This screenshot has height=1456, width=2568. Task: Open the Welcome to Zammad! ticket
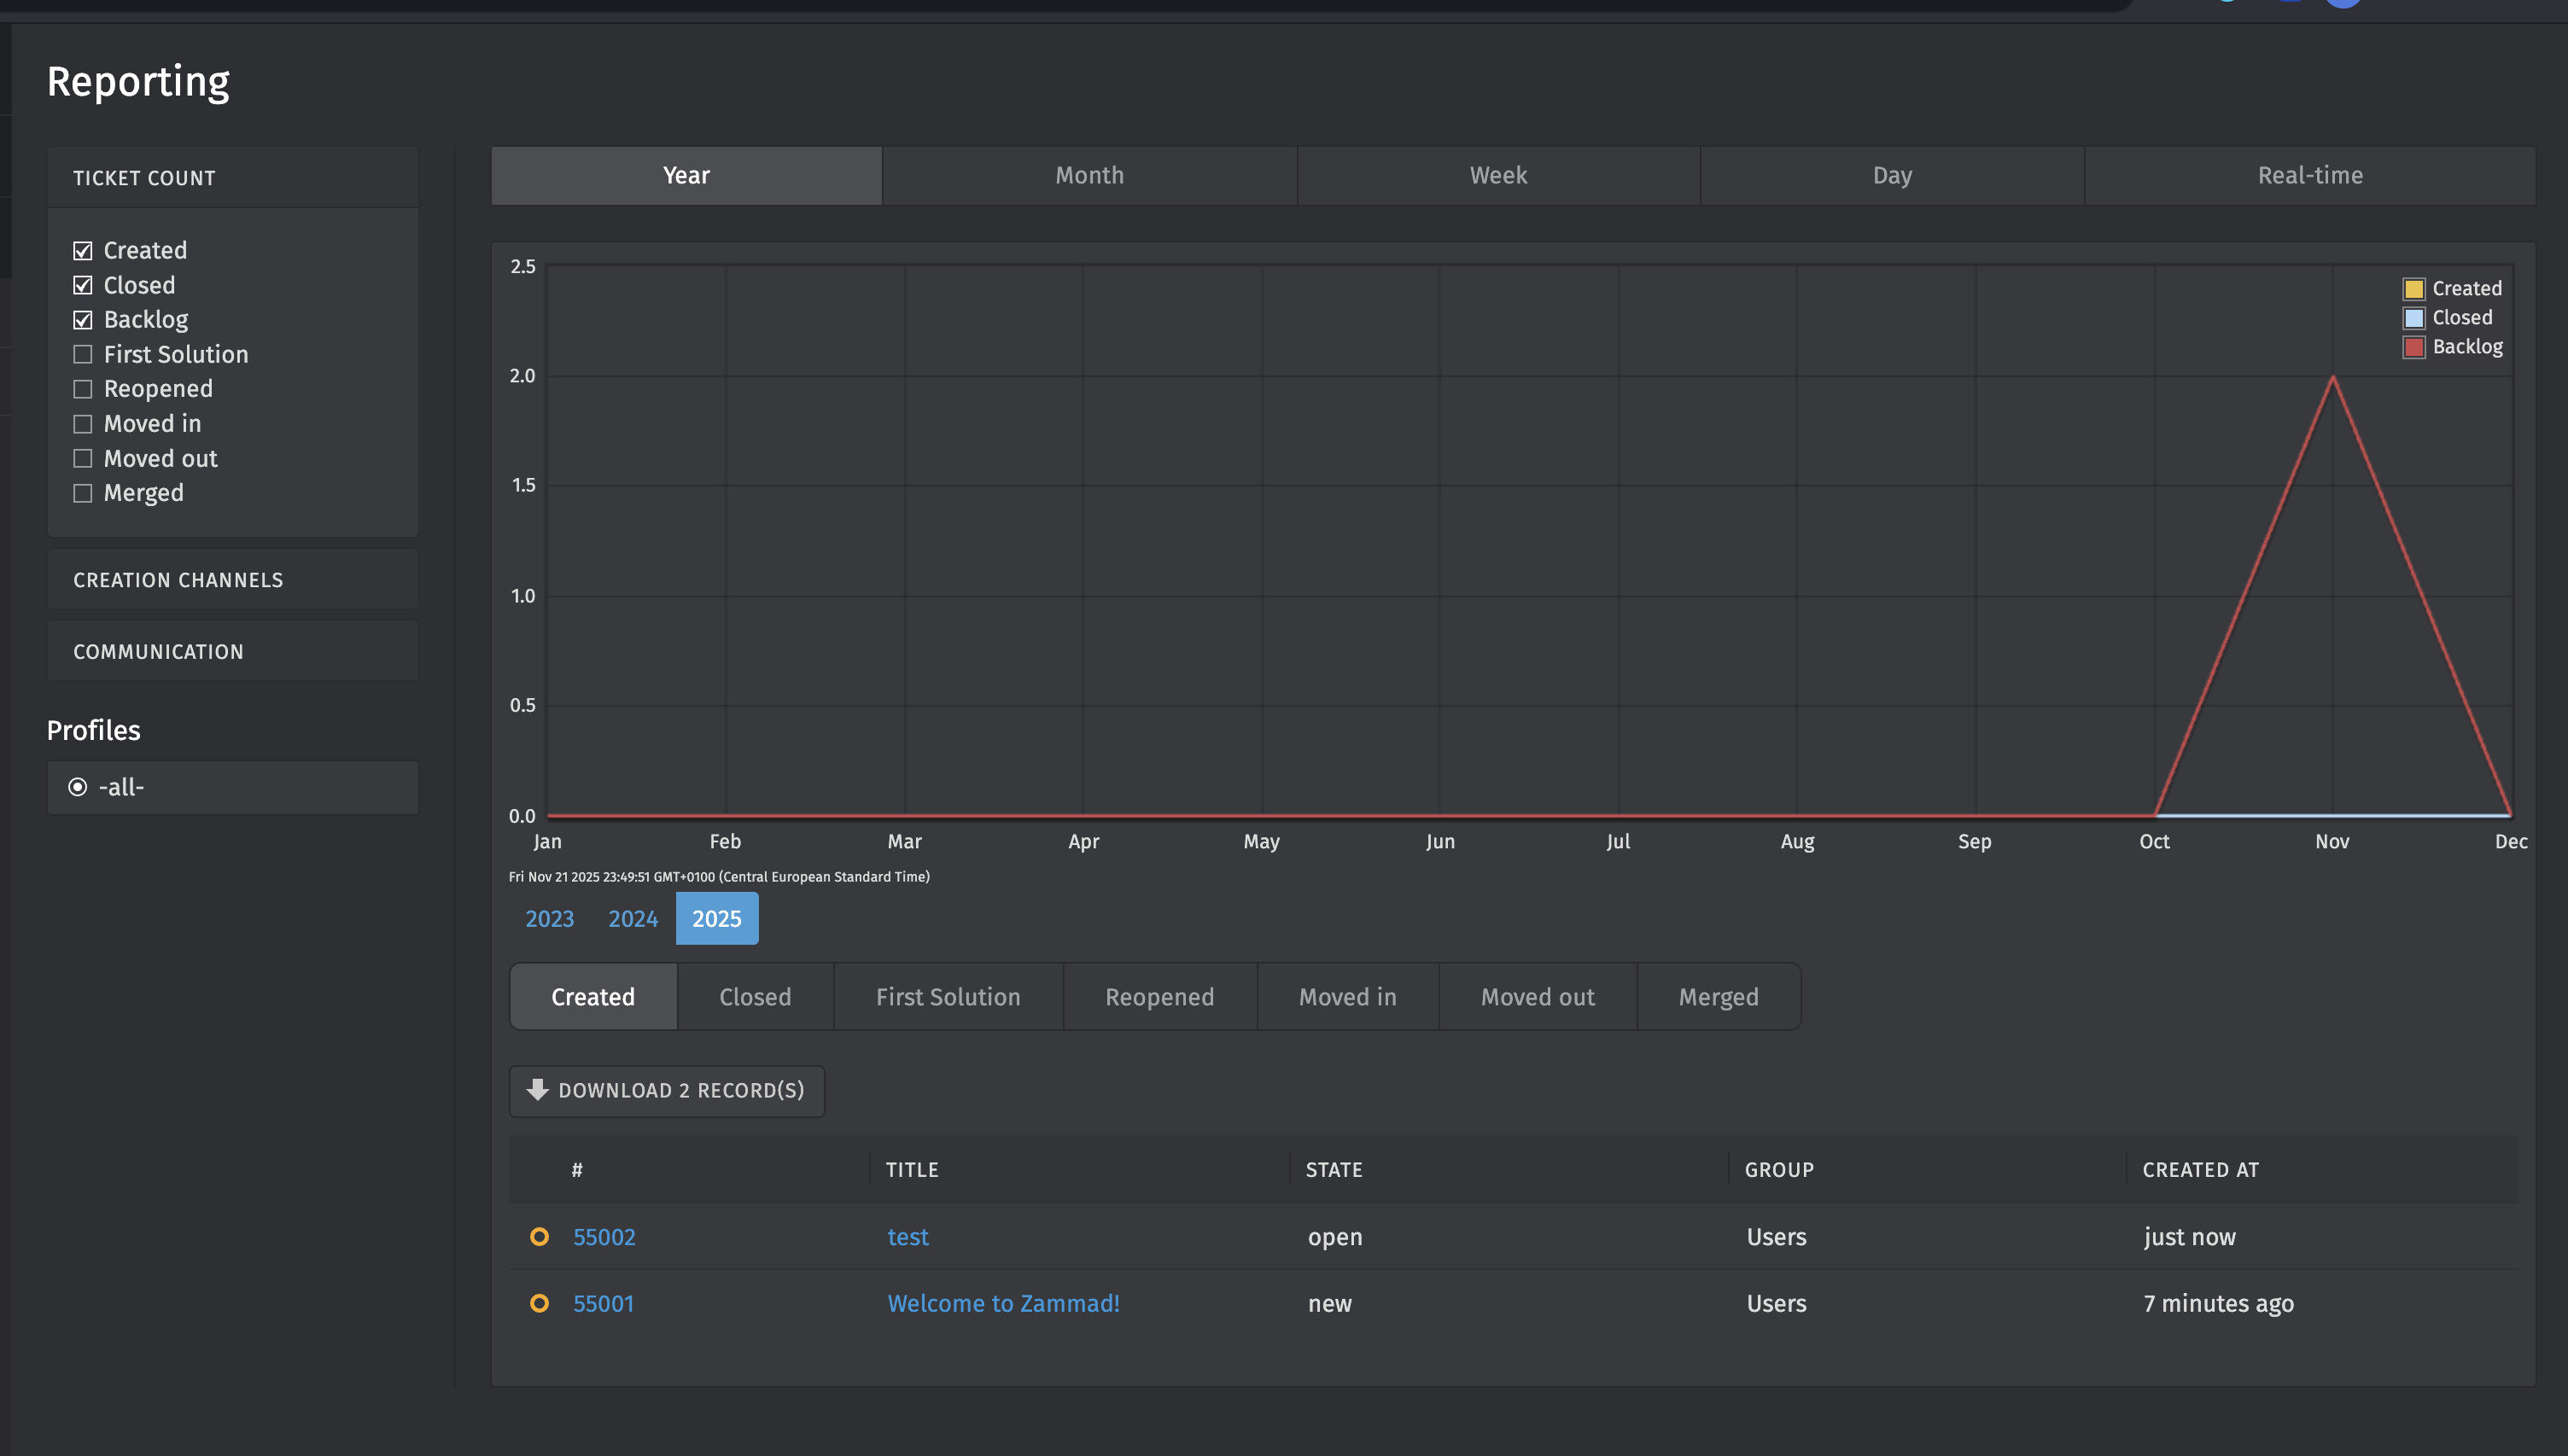[1003, 1304]
